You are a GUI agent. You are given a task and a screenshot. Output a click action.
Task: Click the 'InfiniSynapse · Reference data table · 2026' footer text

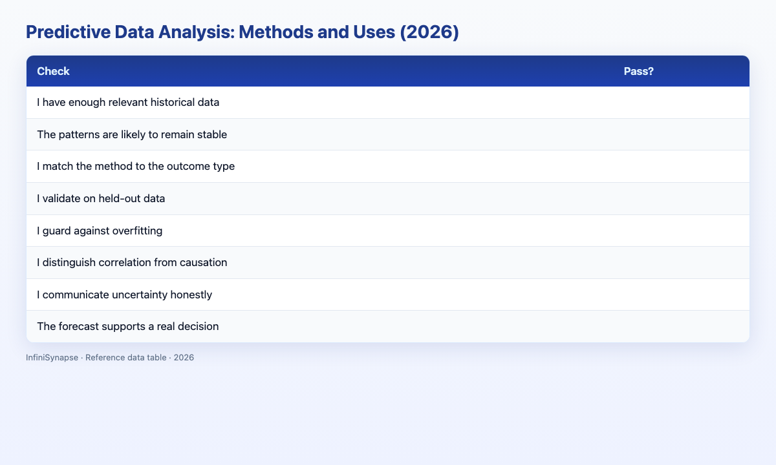110,357
